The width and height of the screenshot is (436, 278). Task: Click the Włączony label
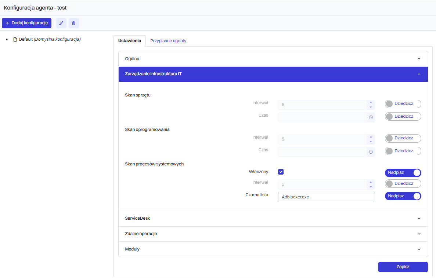coord(258,172)
